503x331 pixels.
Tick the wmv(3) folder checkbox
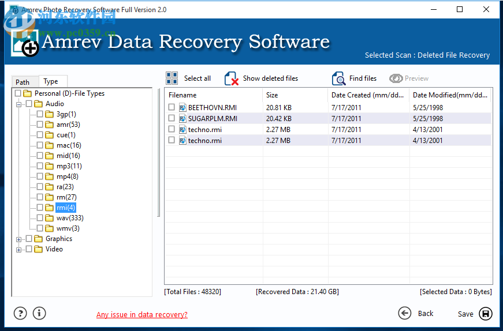point(40,228)
